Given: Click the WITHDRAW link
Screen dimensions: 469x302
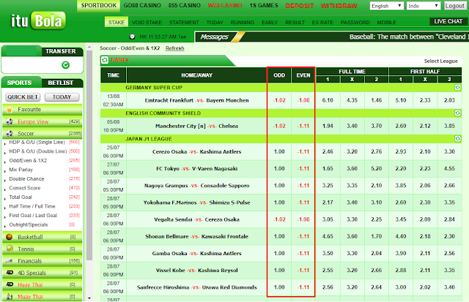Looking at the screenshot, I should pos(339,6).
